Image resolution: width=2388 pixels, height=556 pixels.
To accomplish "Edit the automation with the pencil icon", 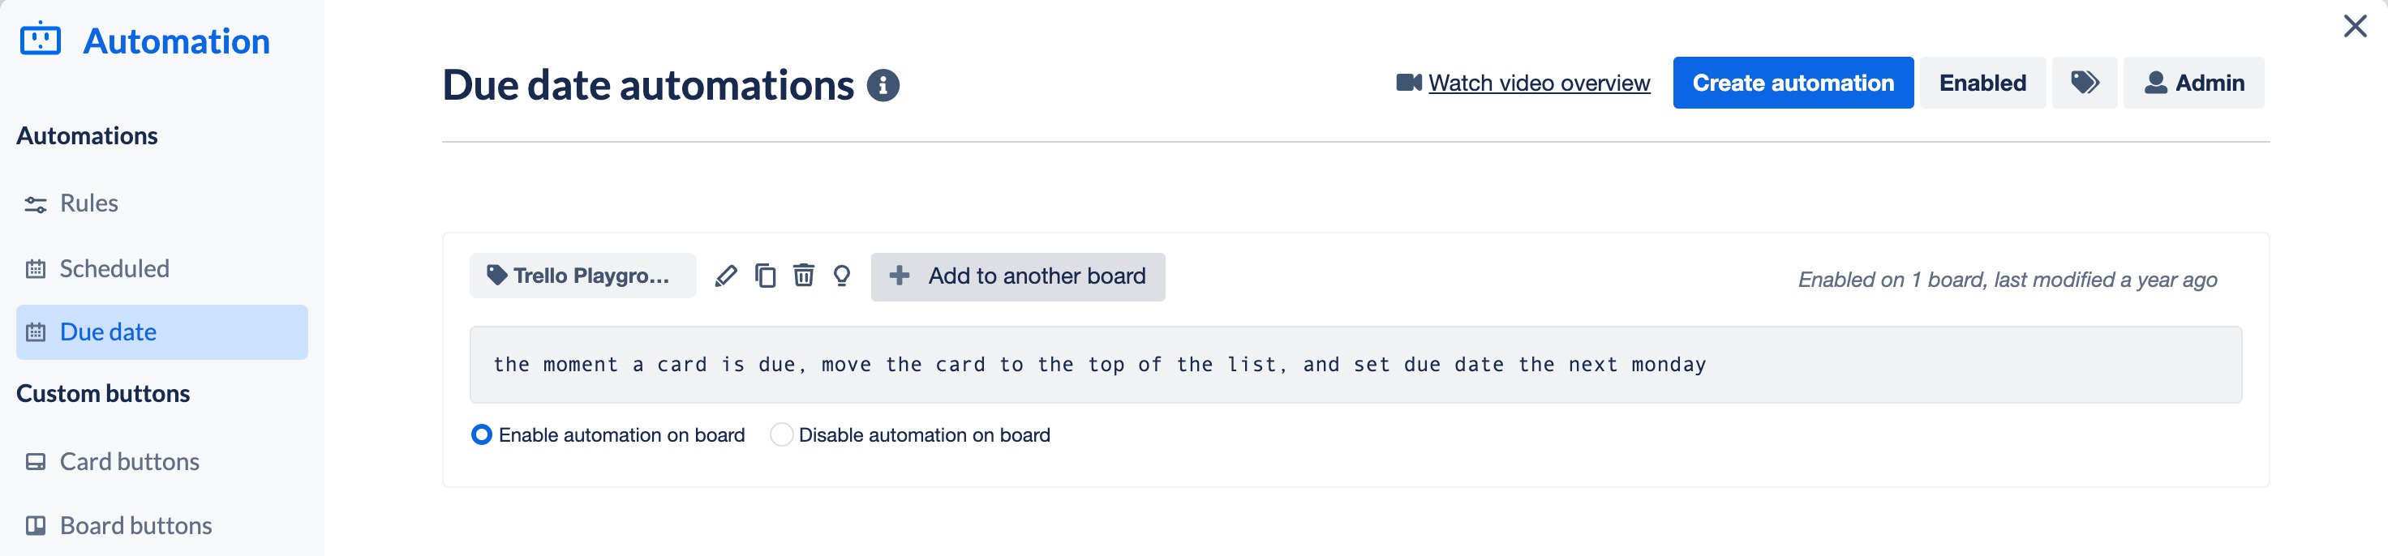I will [x=726, y=276].
